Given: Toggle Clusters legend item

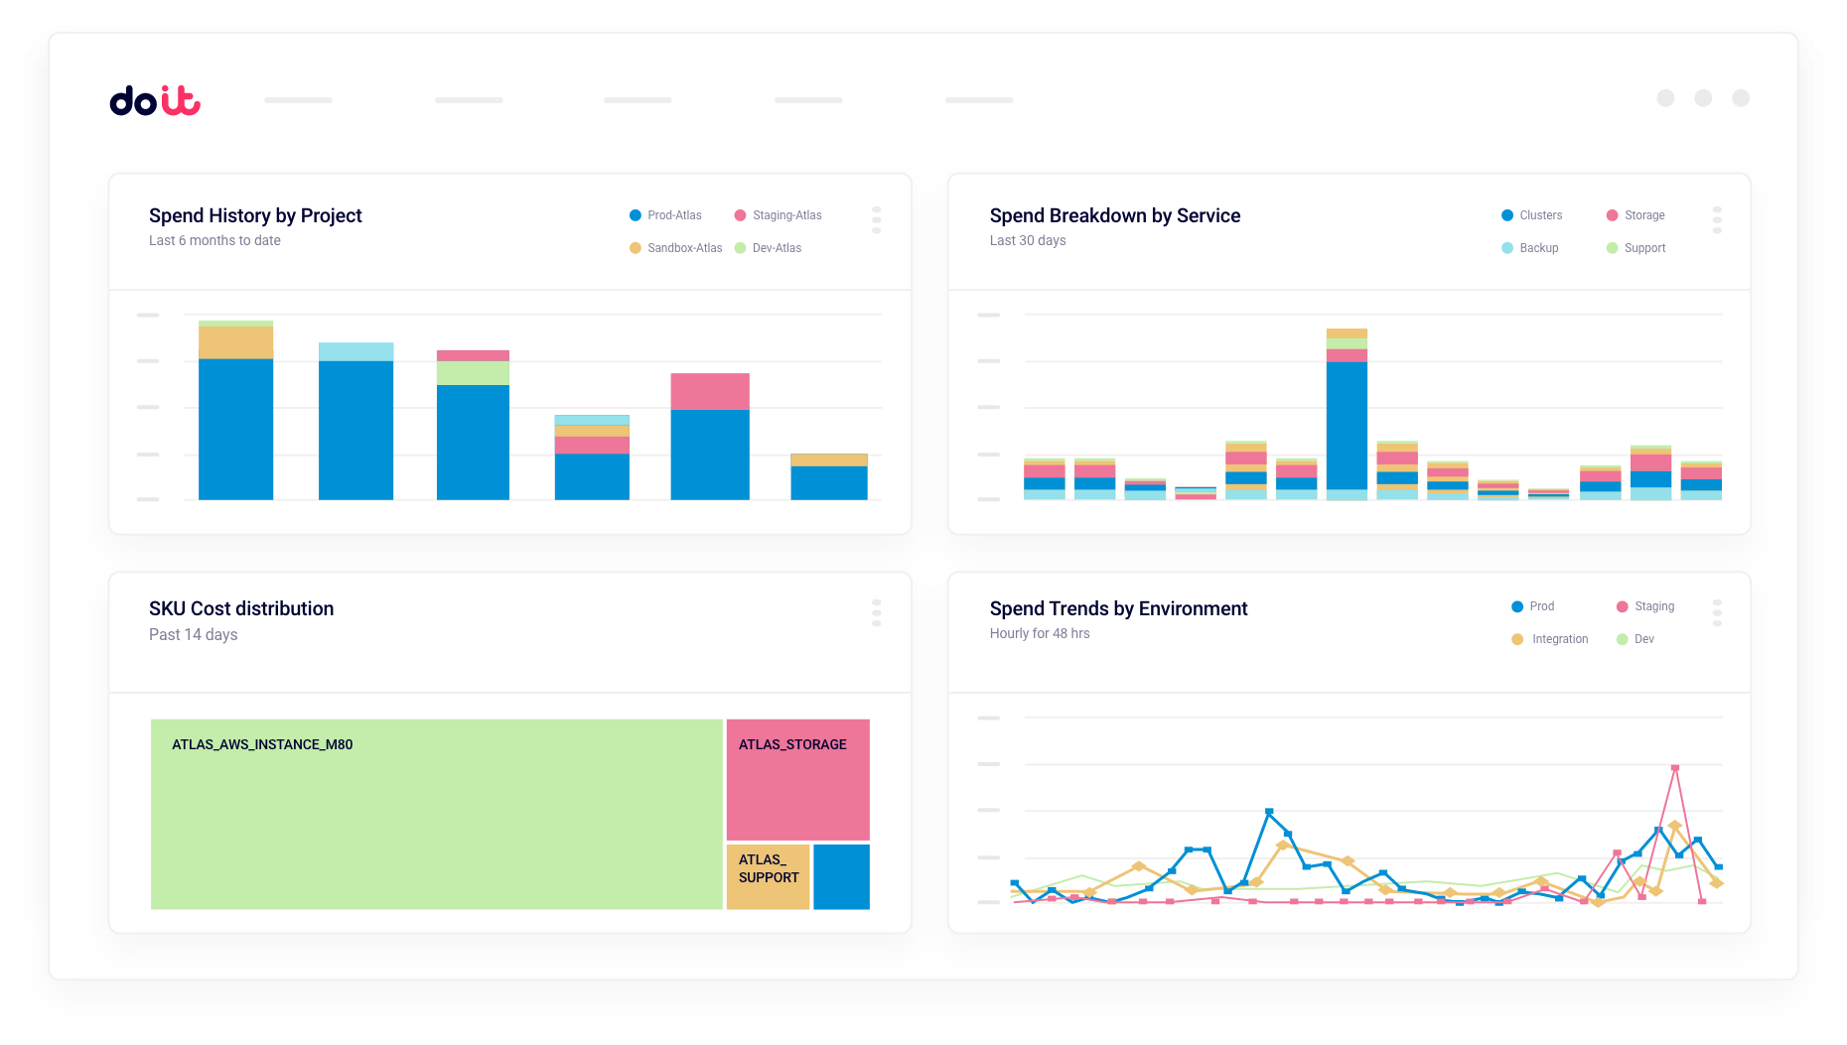Looking at the screenshot, I should pyautogui.click(x=1531, y=215).
